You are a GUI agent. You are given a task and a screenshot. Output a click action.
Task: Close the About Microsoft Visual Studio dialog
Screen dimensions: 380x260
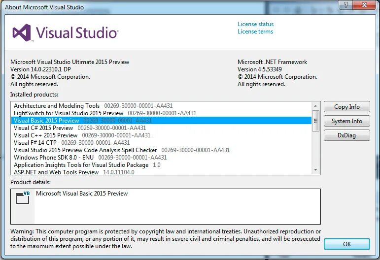point(364,5)
